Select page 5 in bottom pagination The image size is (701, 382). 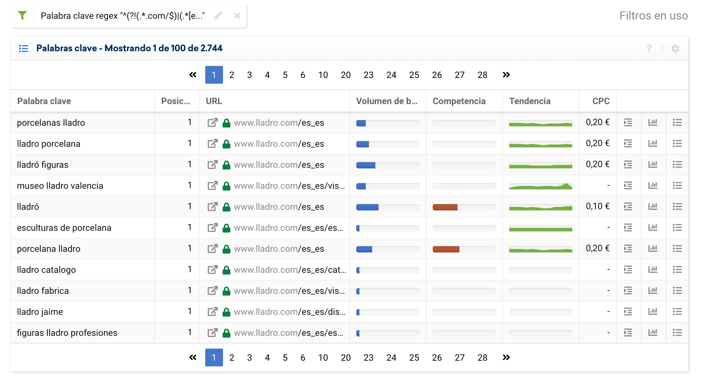[285, 357]
